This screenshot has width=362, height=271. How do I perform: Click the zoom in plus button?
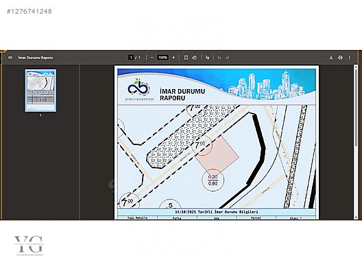click(x=173, y=57)
